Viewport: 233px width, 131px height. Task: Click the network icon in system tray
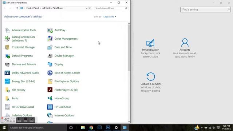click(210, 128)
